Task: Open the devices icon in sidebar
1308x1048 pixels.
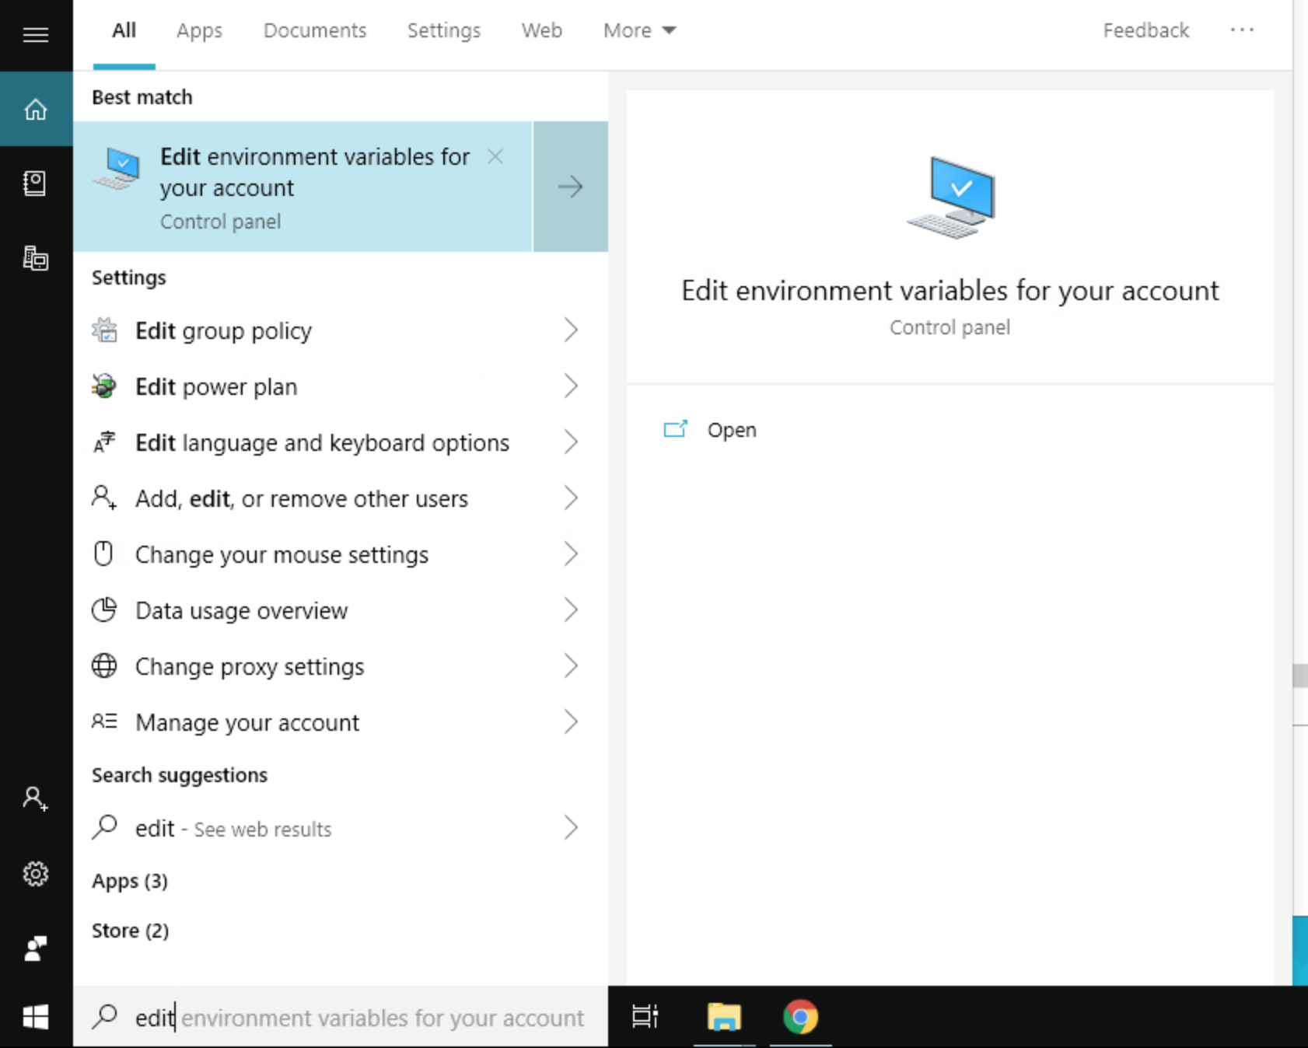Action: click(35, 258)
